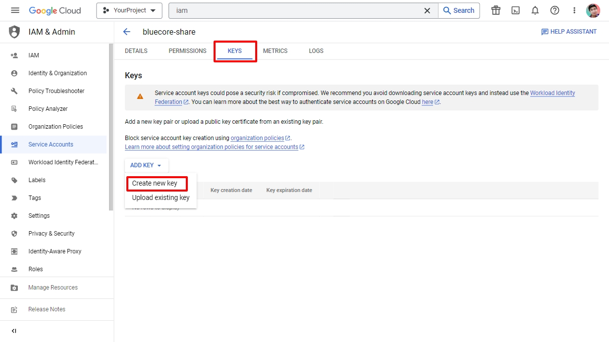Open the three-dot settings menu in header
The height and width of the screenshot is (342, 609).
pos(574,10)
